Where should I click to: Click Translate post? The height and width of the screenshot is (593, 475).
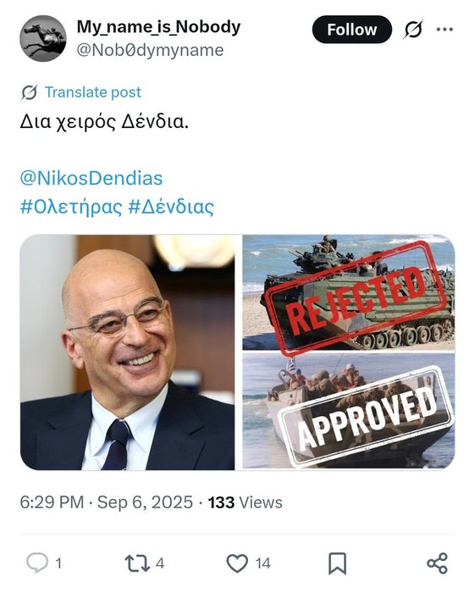(x=93, y=92)
